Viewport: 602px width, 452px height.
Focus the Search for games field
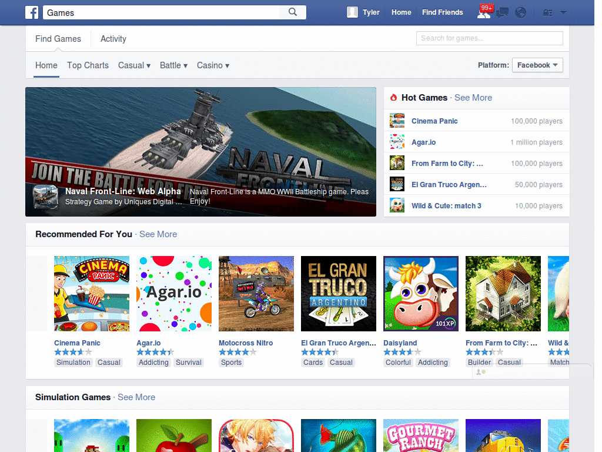coord(490,38)
